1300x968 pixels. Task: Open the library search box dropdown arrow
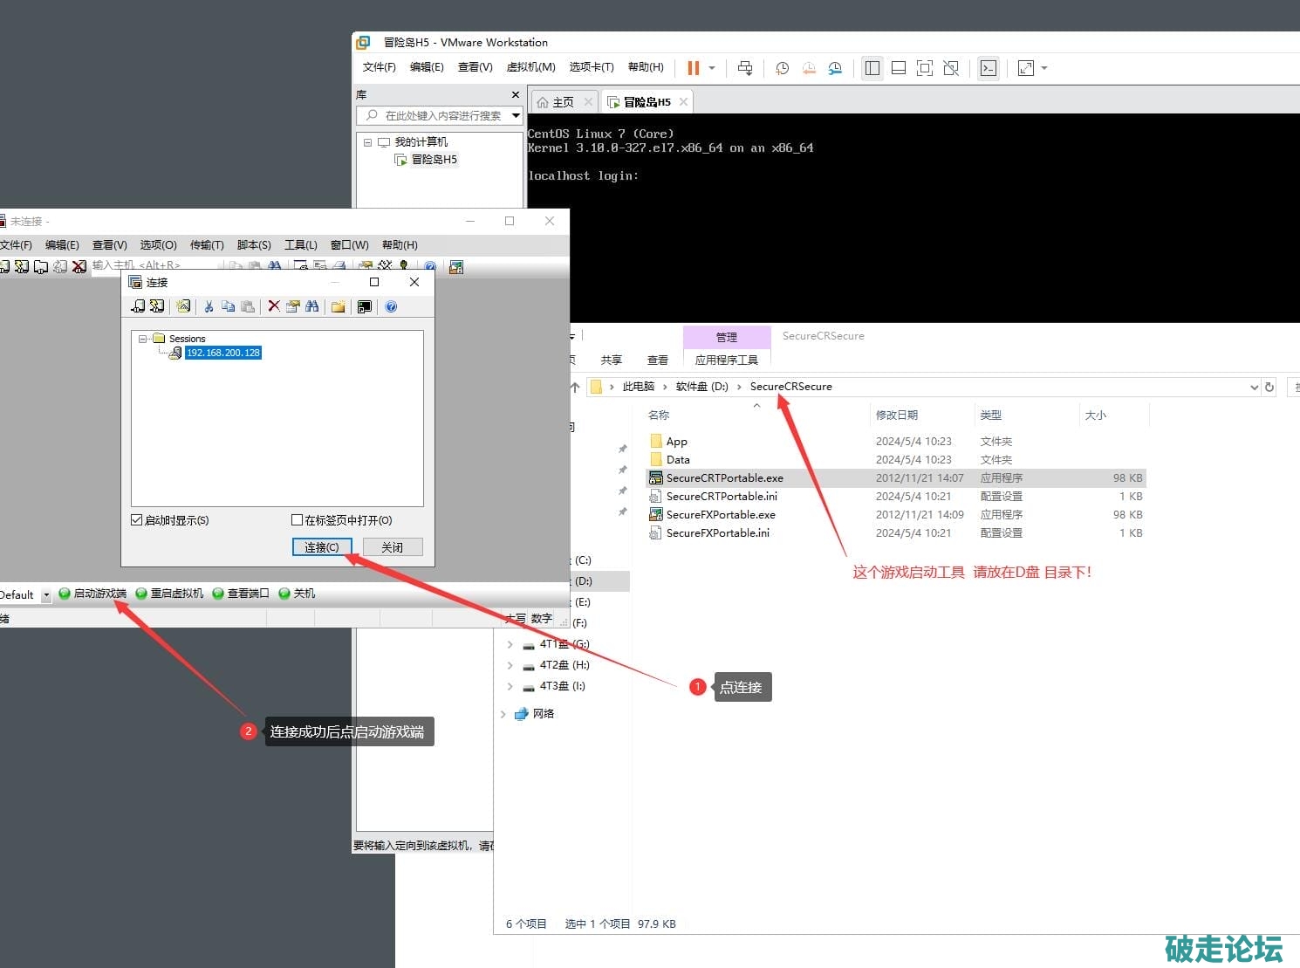tap(516, 115)
